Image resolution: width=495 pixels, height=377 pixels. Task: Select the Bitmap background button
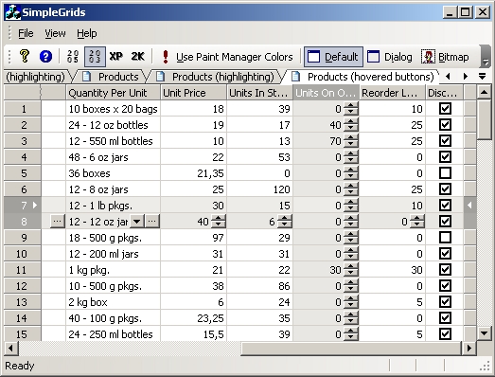coord(445,57)
